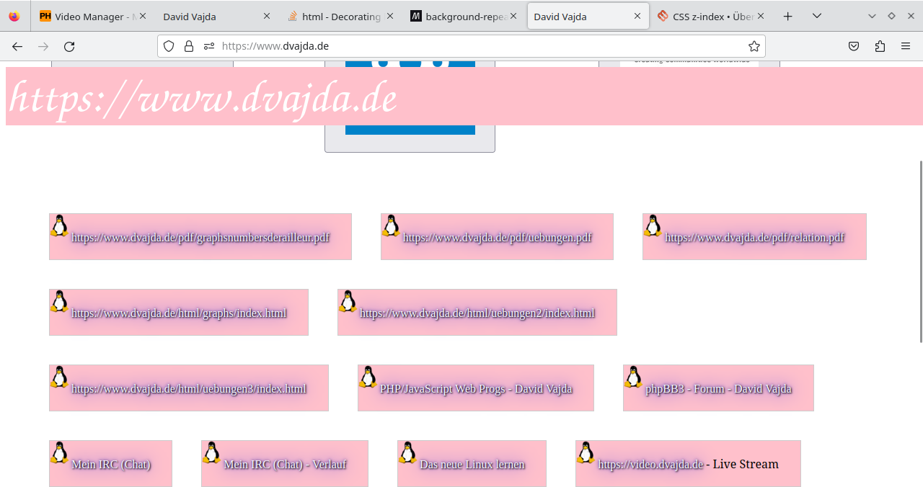The width and height of the screenshot is (923, 487).
Task: Open the Firefox hamburger menu
Action: pos(905,45)
